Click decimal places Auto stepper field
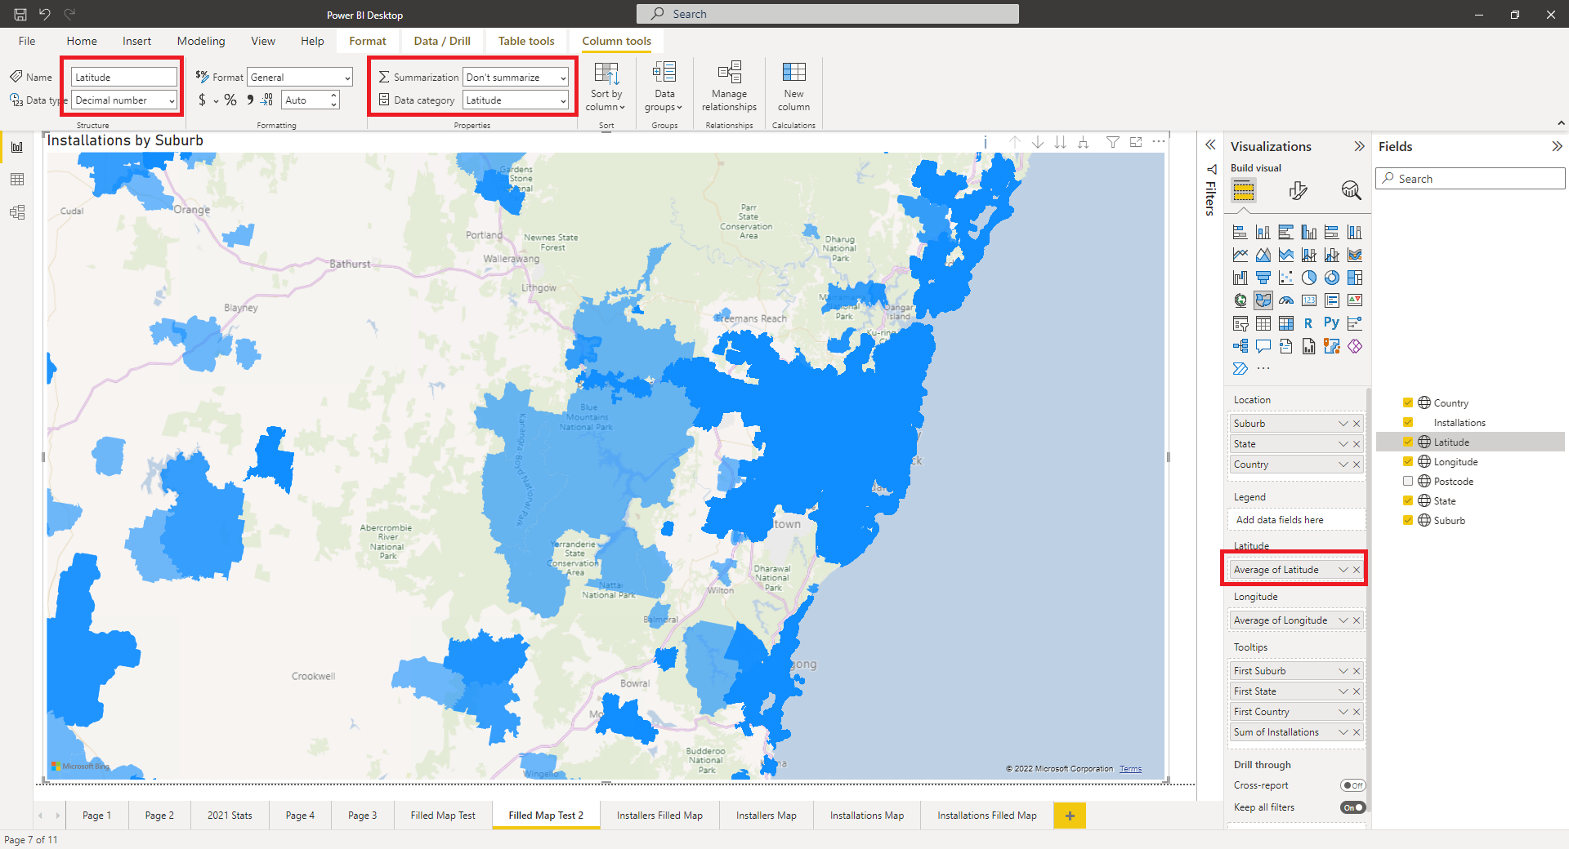 (311, 100)
